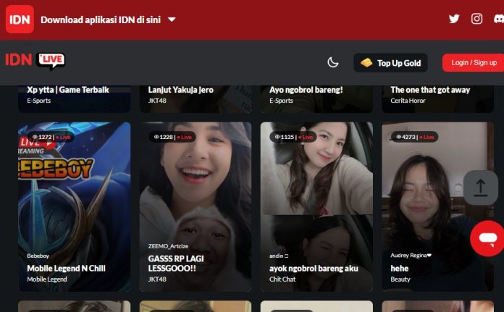Expand the Download aplikasi IDN dropdown
Image resolution: width=504 pixels, height=312 pixels.
point(172,20)
